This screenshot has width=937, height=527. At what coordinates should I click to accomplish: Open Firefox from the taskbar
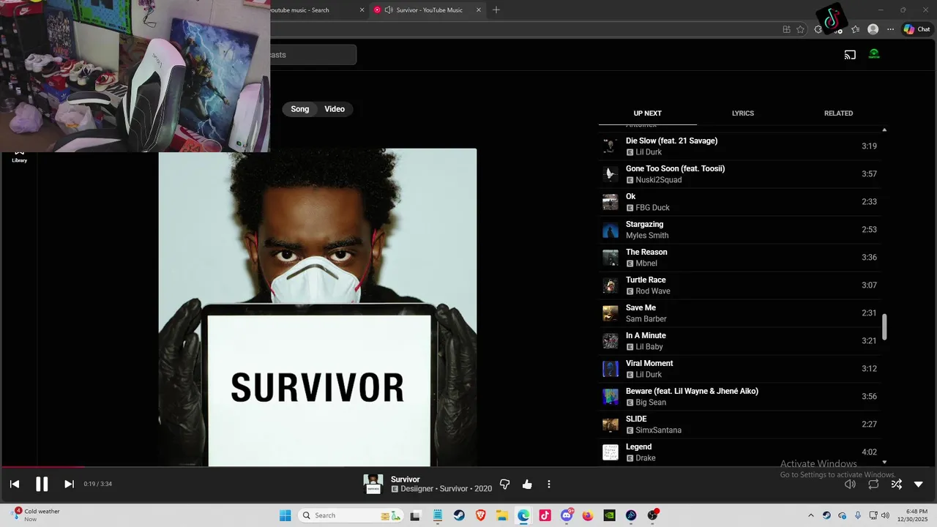pos(588,515)
